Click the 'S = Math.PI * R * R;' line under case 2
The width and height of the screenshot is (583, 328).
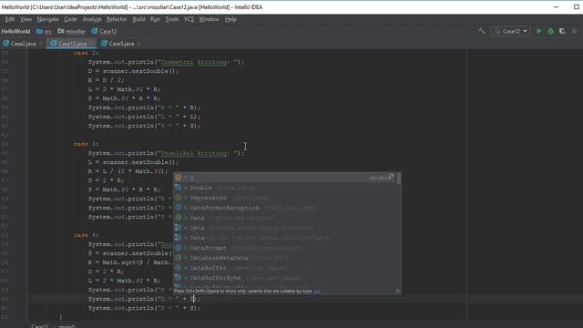coord(124,98)
